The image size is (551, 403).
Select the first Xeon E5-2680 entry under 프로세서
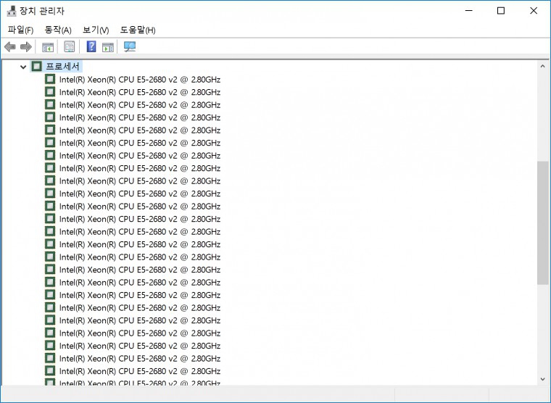click(x=139, y=80)
